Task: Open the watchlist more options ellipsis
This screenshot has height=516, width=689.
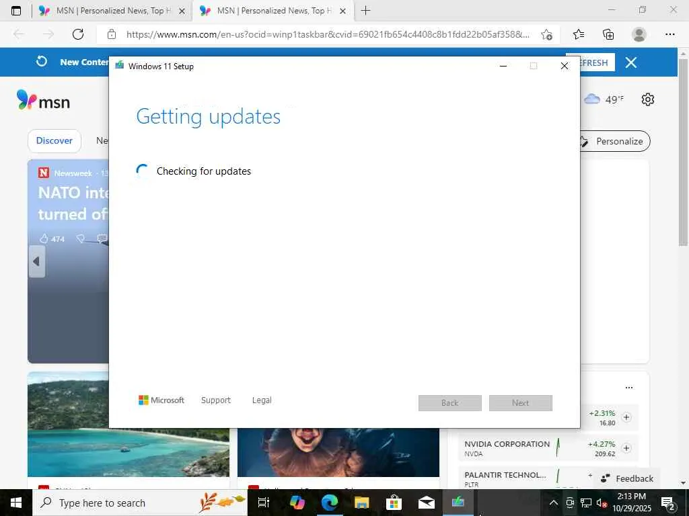Action: (629, 388)
